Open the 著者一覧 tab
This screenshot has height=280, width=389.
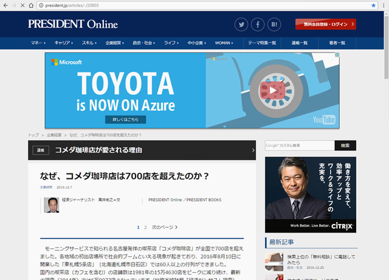click(337, 43)
